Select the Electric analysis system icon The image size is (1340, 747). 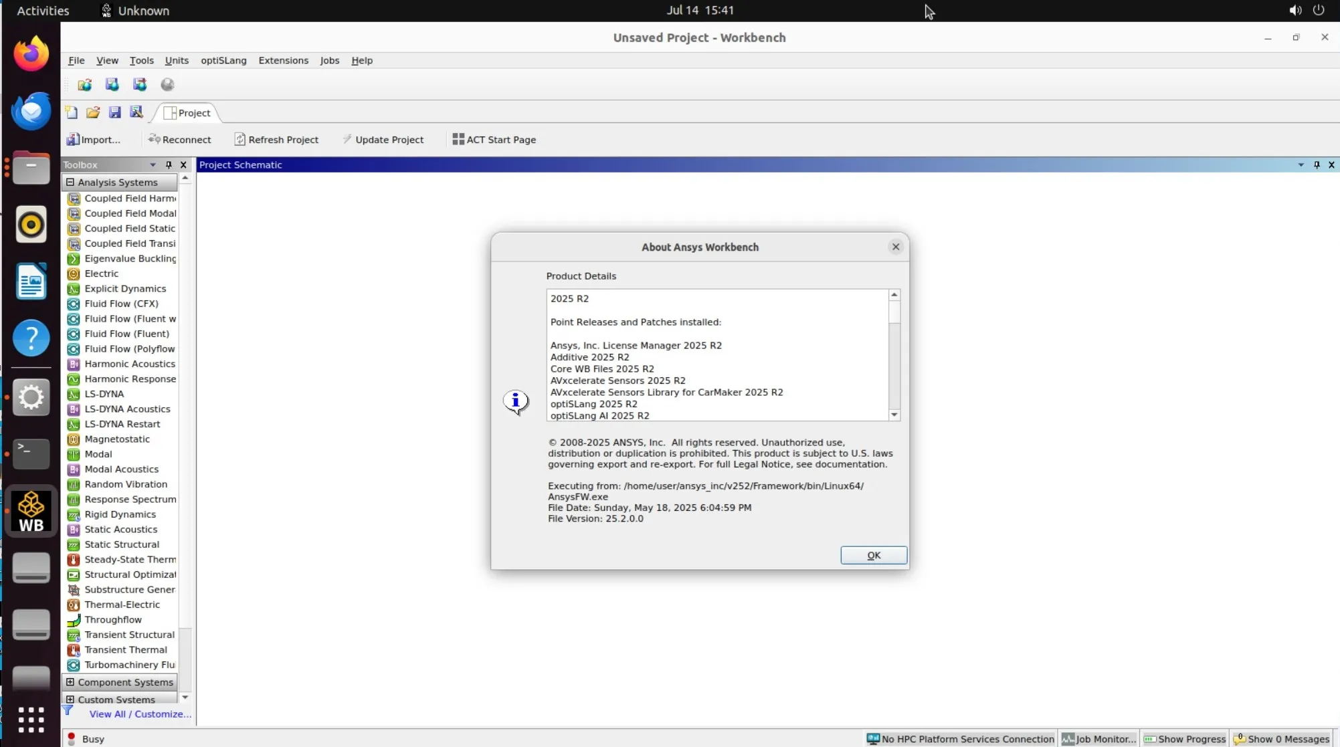click(74, 274)
